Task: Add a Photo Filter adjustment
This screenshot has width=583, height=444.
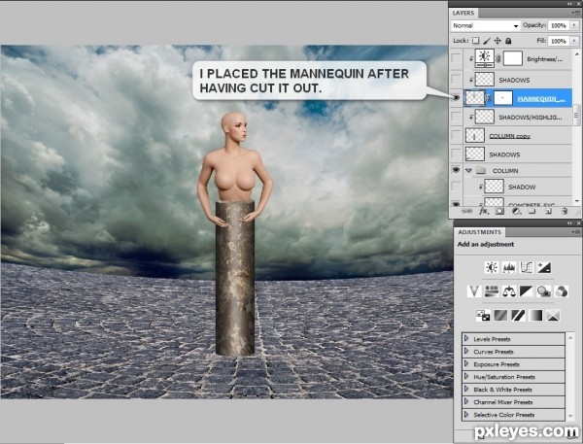Action: [544, 291]
